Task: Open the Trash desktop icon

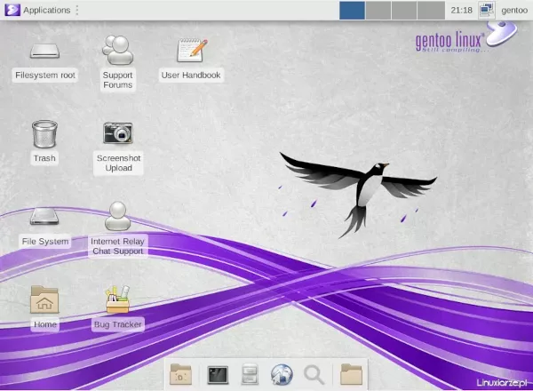Action: click(x=44, y=134)
